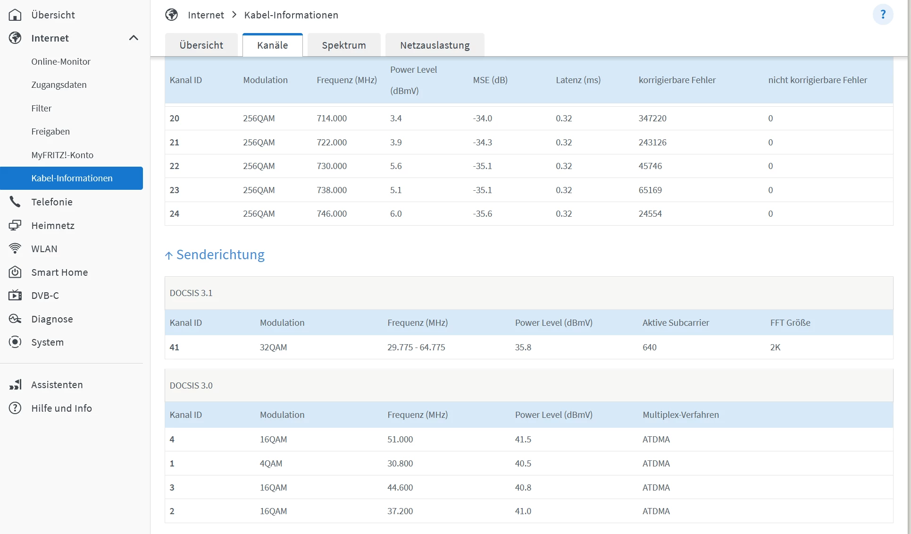
Task: Click the Senderichtung section heading
Action: tap(220, 254)
